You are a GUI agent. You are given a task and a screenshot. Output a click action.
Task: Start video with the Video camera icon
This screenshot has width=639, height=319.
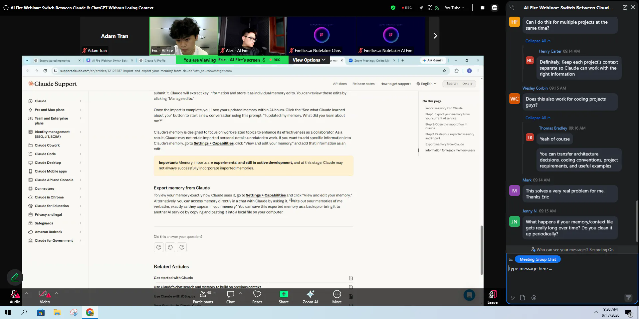45,294
